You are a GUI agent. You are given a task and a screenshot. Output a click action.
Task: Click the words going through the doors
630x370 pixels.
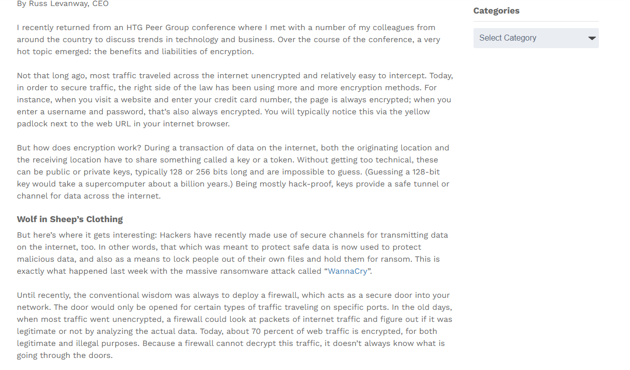click(64, 355)
